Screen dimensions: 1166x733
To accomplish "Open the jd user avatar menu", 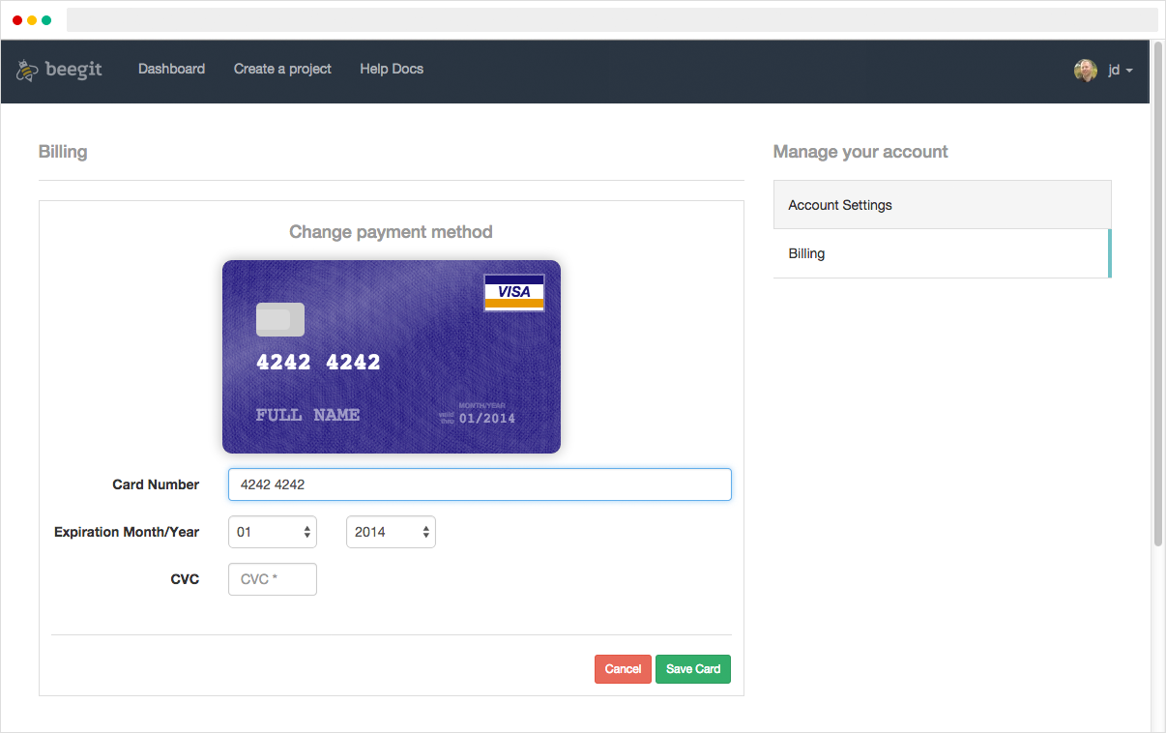I will point(1103,70).
